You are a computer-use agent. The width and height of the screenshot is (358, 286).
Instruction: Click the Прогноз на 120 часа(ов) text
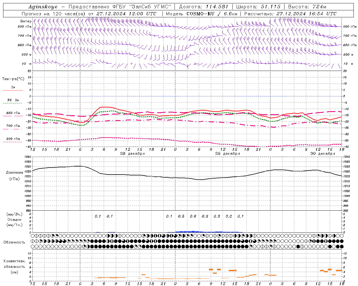pos(54,14)
